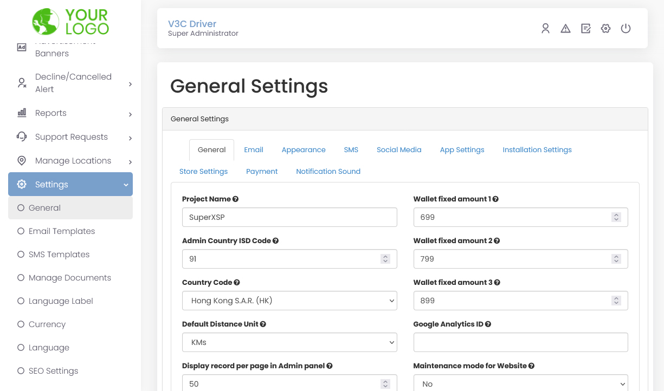The image size is (664, 391).
Task: Click the Reports bar-chart icon in sidebar
Action: pyautogui.click(x=22, y=113)
